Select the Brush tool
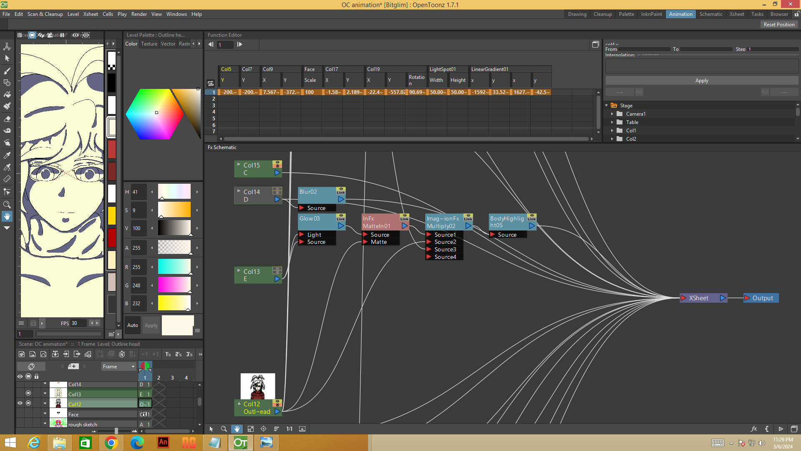 (7, 71)
